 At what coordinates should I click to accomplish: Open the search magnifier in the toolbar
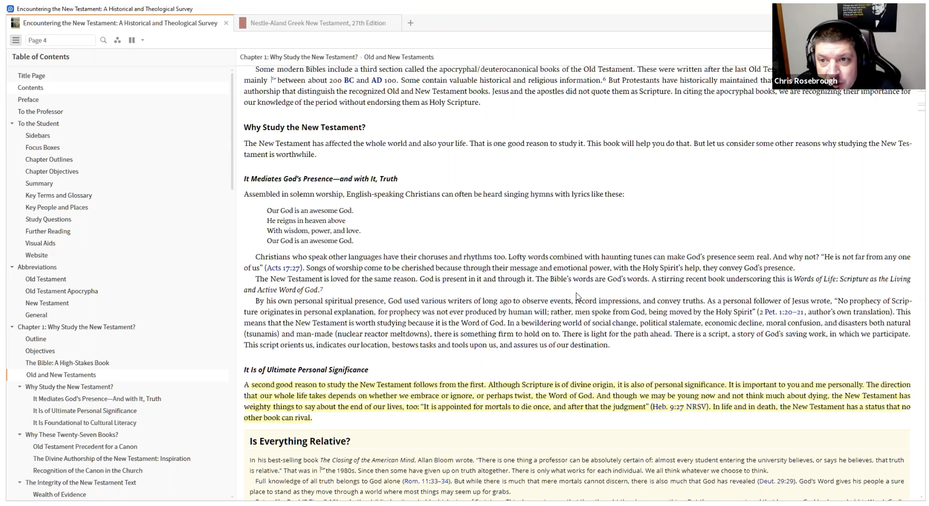[x=103, y=40]
